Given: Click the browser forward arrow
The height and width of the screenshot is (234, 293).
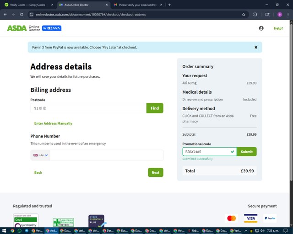Looking at the screenshot, I should 13,15.
